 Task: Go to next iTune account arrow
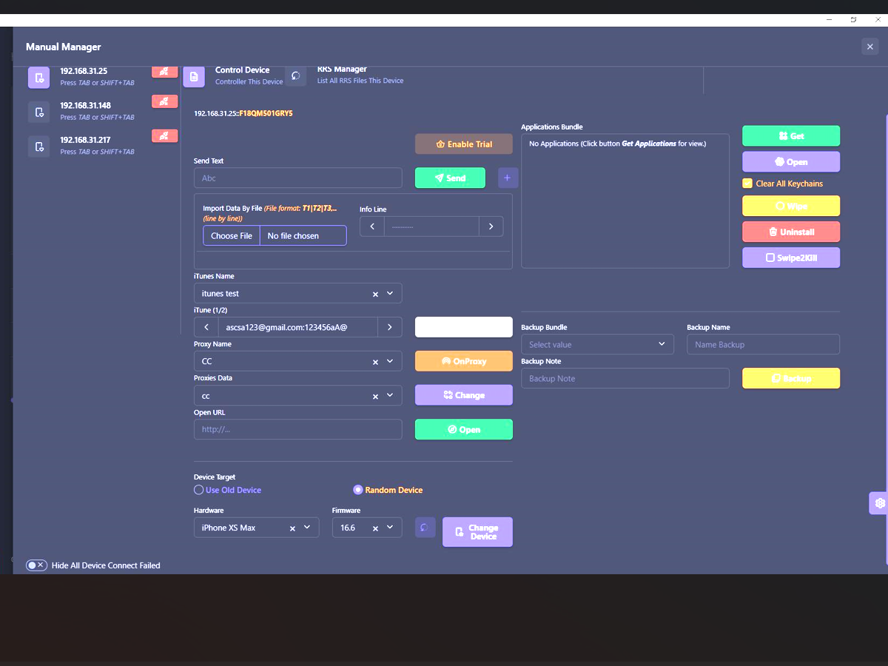[390, 327]
